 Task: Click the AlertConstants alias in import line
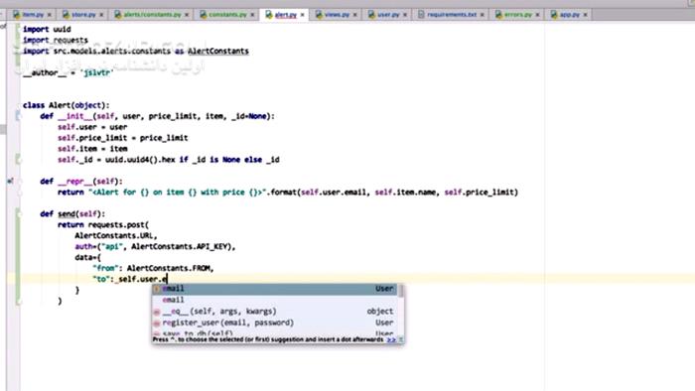218,51
